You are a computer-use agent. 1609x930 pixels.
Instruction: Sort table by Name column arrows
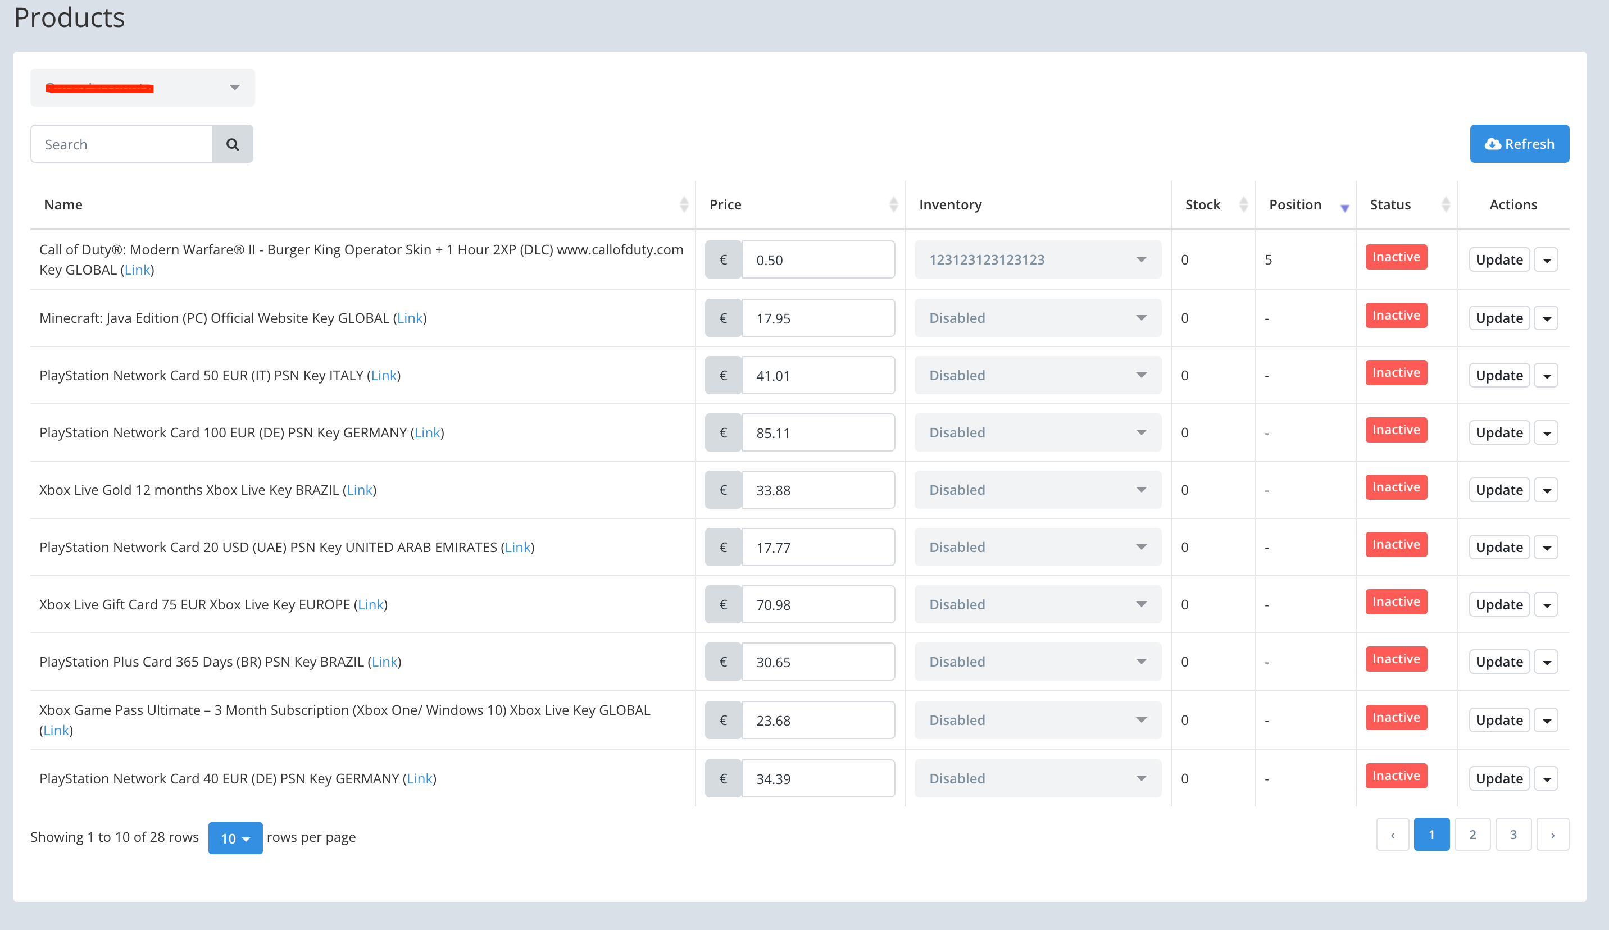[x=684, y=204]
